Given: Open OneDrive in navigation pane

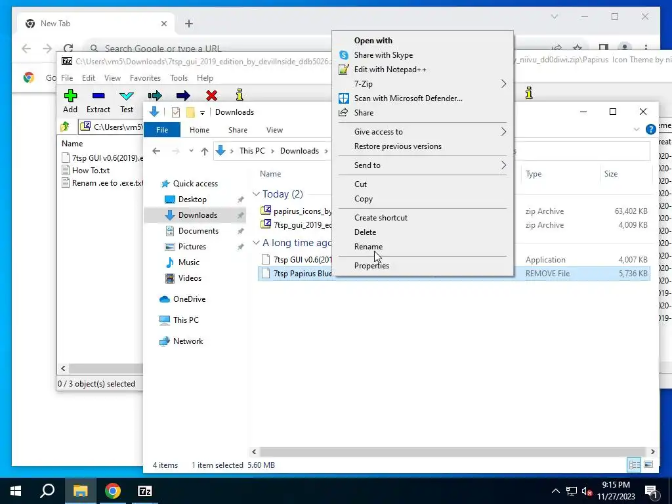Looking at the screenshot, I should [x=189, y=299].
